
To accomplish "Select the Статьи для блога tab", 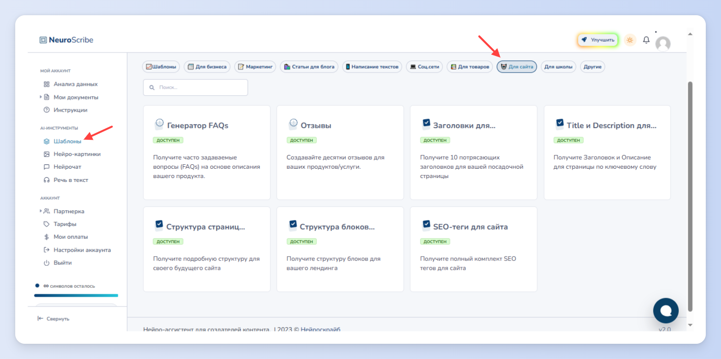I will point(309,67).
